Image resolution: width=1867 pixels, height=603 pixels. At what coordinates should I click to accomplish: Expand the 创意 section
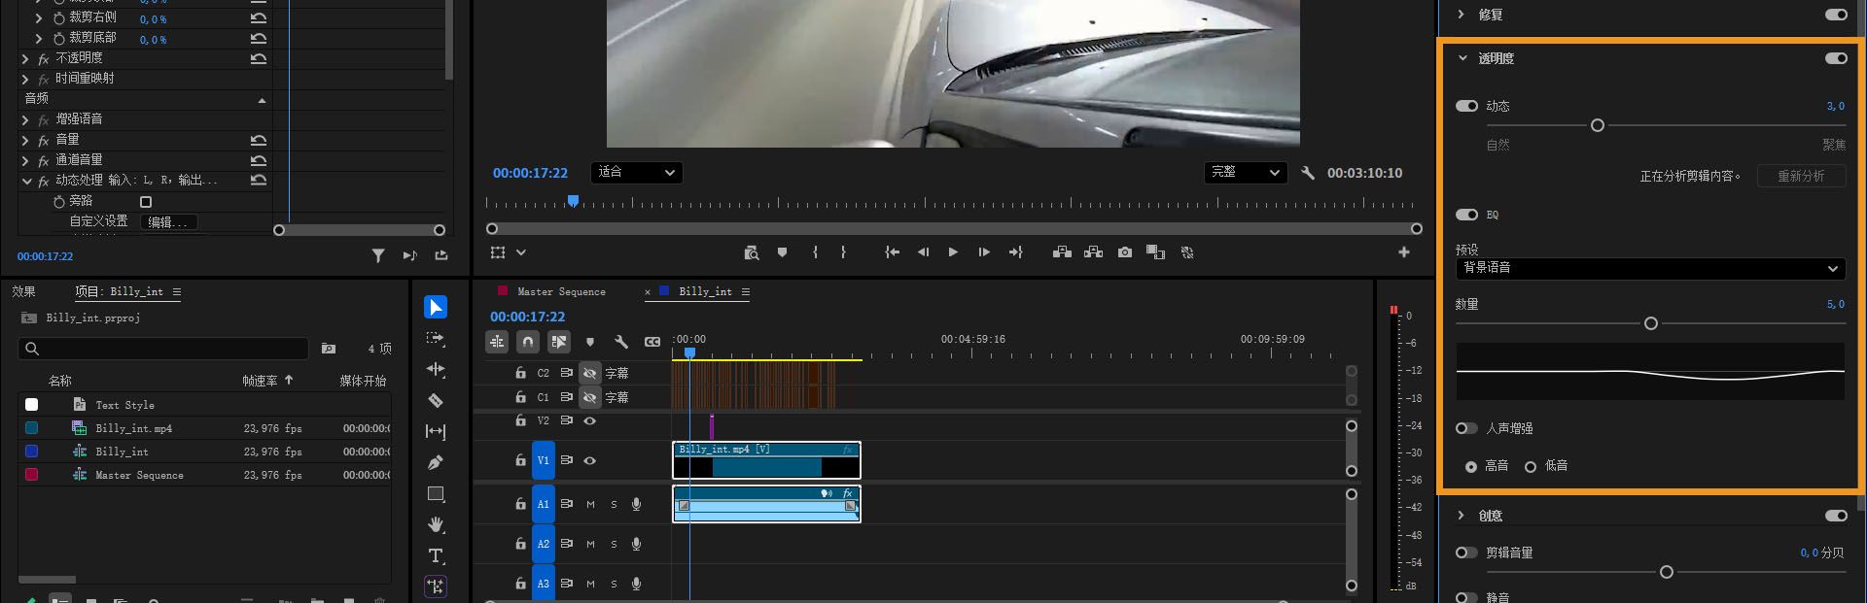coord(1461,516)
